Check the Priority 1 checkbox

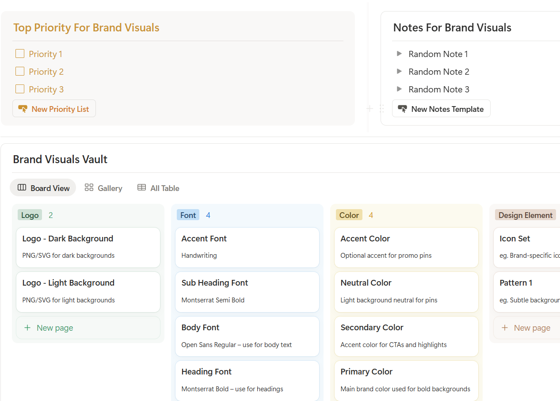tap(20, 53)
